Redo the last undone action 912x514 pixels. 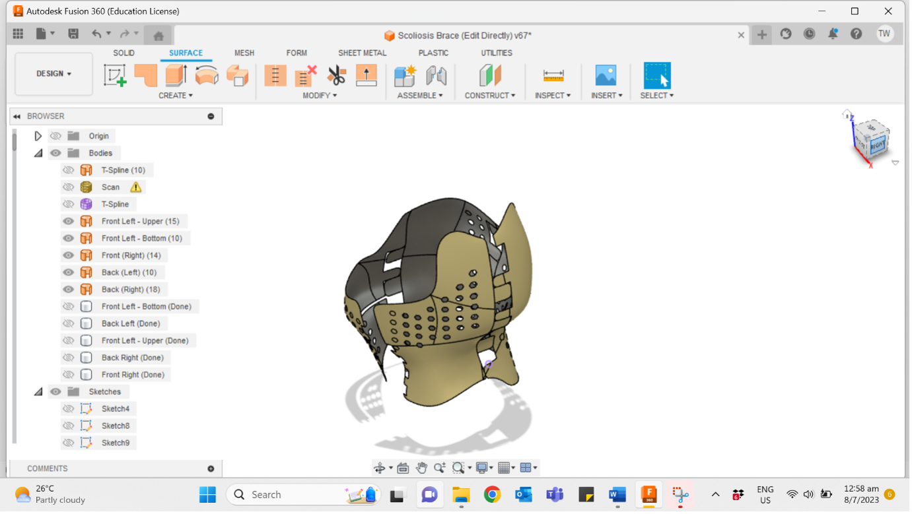click(125, 34)
